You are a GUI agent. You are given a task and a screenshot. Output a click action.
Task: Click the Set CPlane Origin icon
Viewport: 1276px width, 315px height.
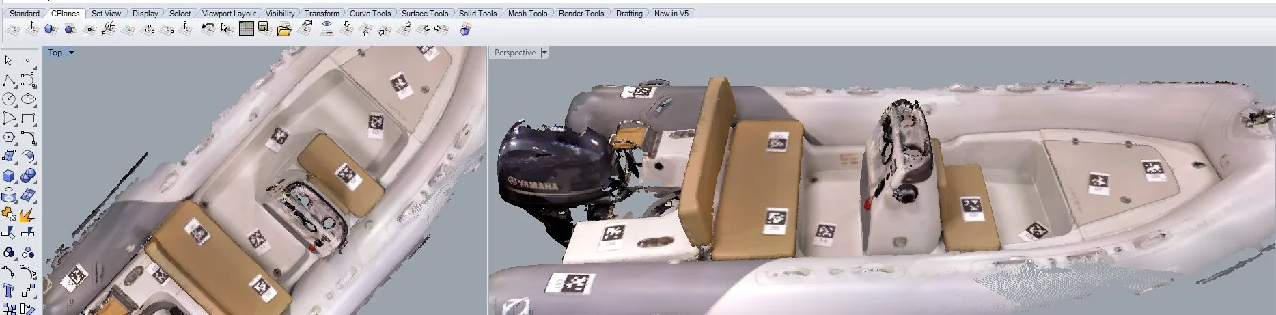12,29
